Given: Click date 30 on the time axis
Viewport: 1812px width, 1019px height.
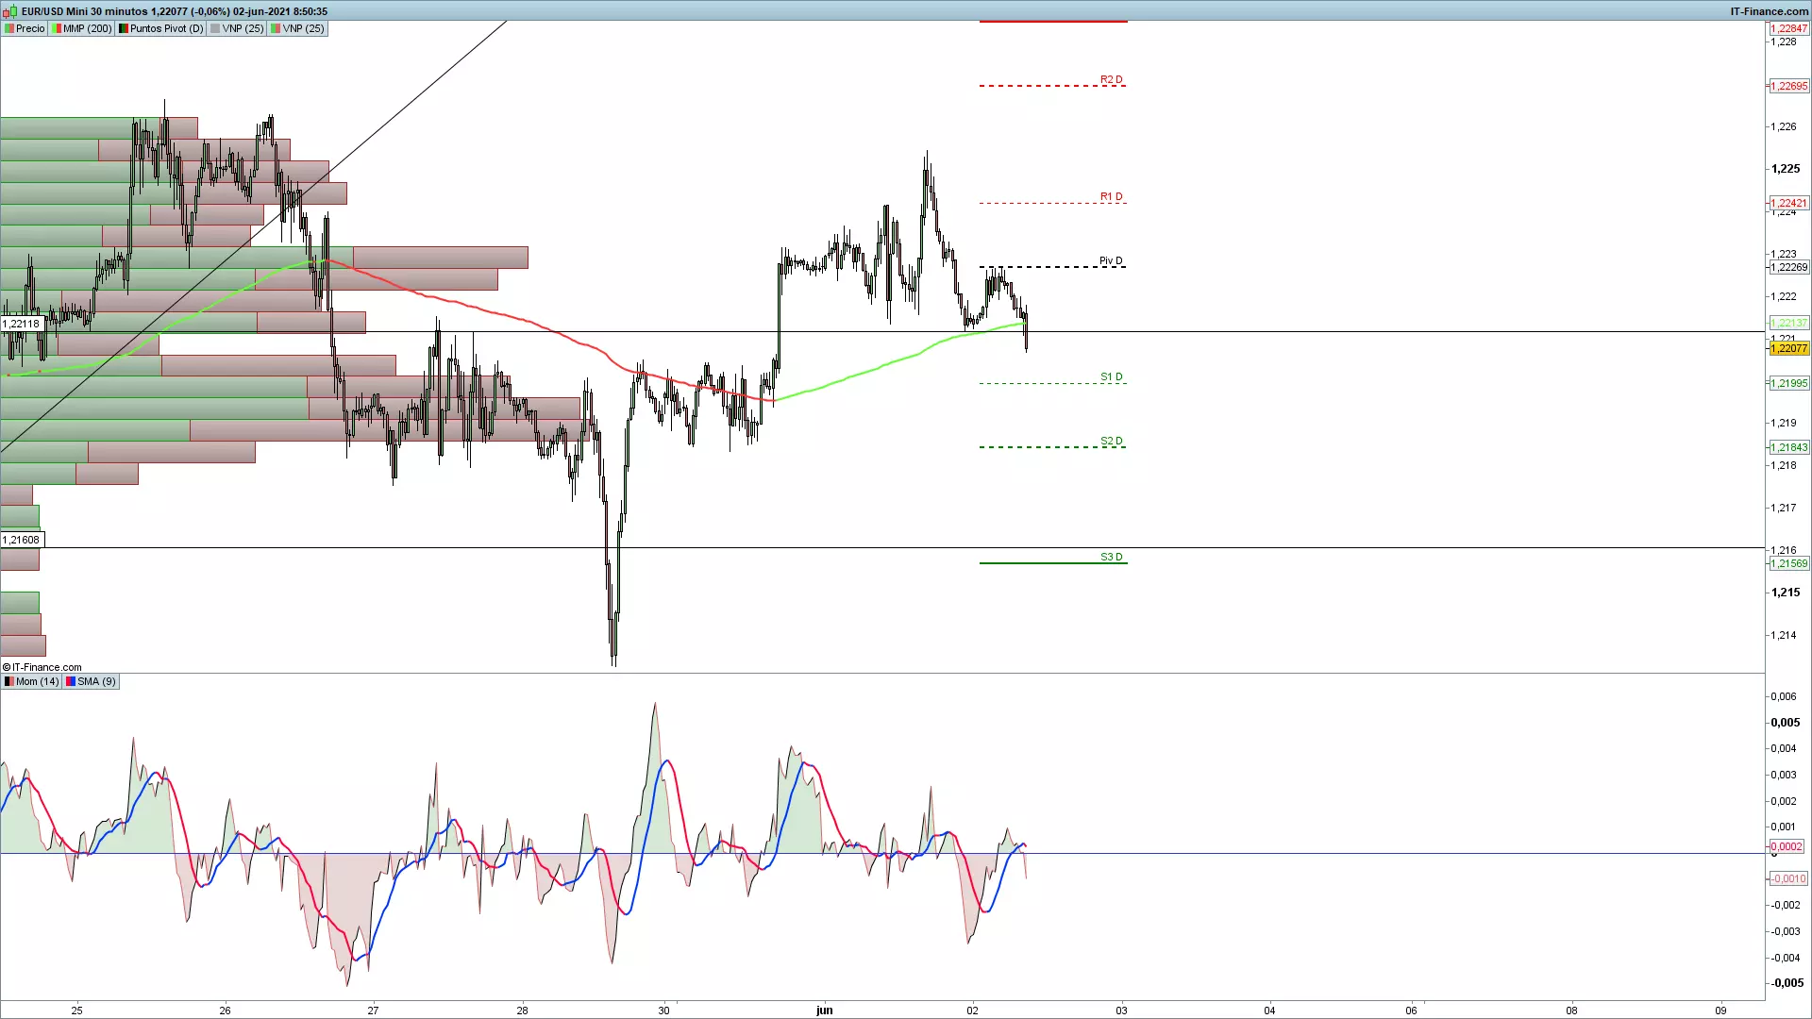Looking at the screenshot, I should (664, 1011).
